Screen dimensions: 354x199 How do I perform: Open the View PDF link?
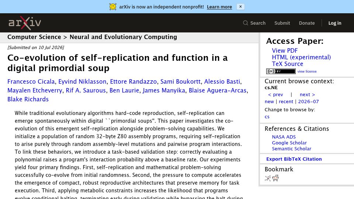(285, 50)
